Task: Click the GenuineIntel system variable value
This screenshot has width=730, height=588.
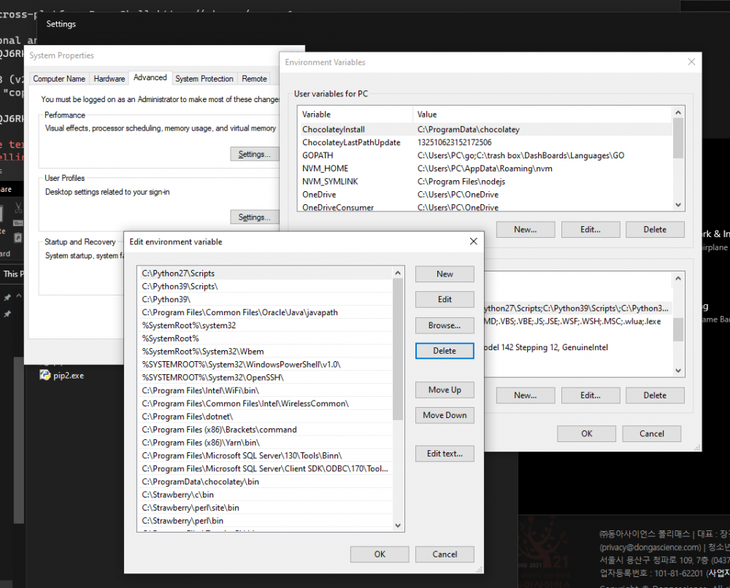Action: (545, 347)
